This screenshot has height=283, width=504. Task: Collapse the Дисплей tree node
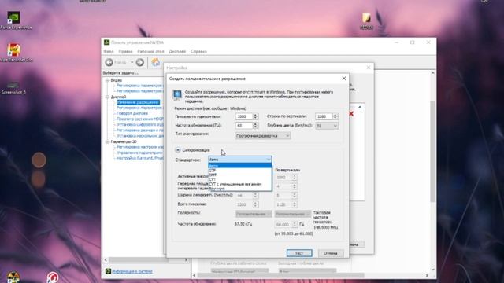point(107,97)
